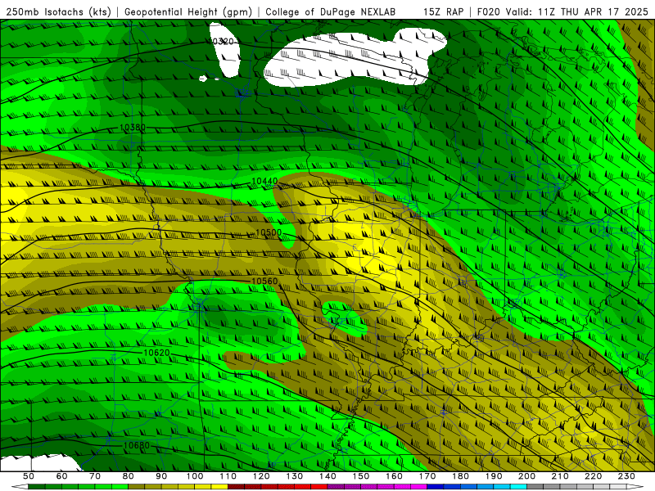The height and width of the screenshot is (491, 655).
Task: Click the cyan swatch just before 200
Action: tap(518, 487)
